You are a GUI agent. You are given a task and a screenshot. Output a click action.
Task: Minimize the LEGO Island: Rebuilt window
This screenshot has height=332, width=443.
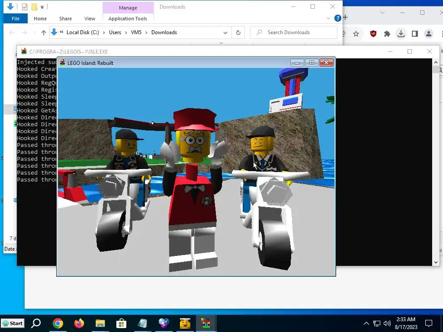(x=297, y=63)
